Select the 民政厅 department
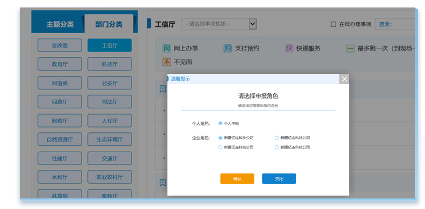Screen dimensions: 425x209 60,102
